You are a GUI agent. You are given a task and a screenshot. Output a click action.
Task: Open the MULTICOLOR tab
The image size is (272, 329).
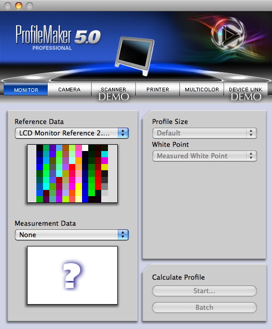coord(202,90)
